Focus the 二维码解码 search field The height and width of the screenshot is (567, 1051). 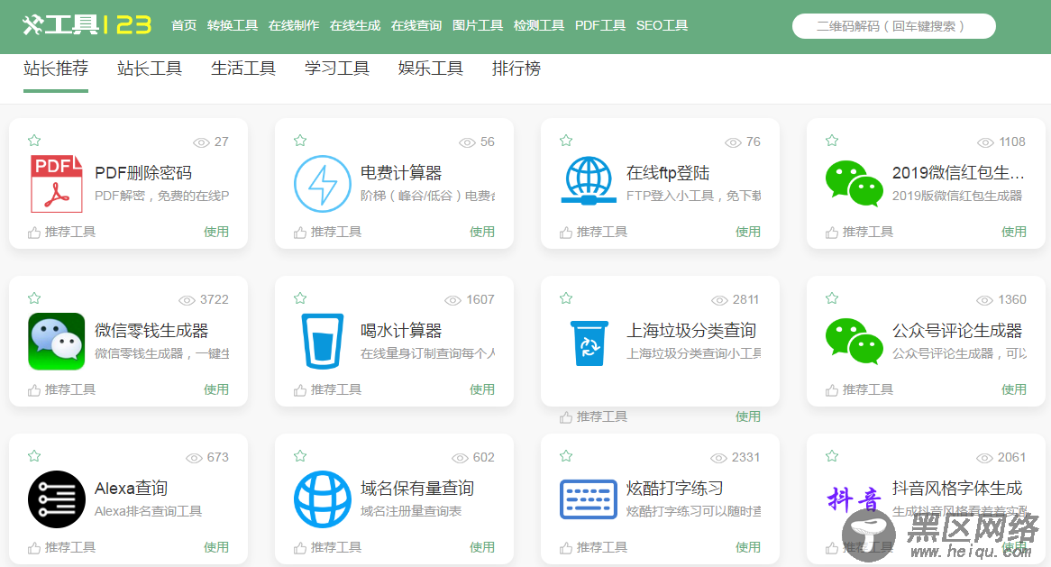click(893, 26)
